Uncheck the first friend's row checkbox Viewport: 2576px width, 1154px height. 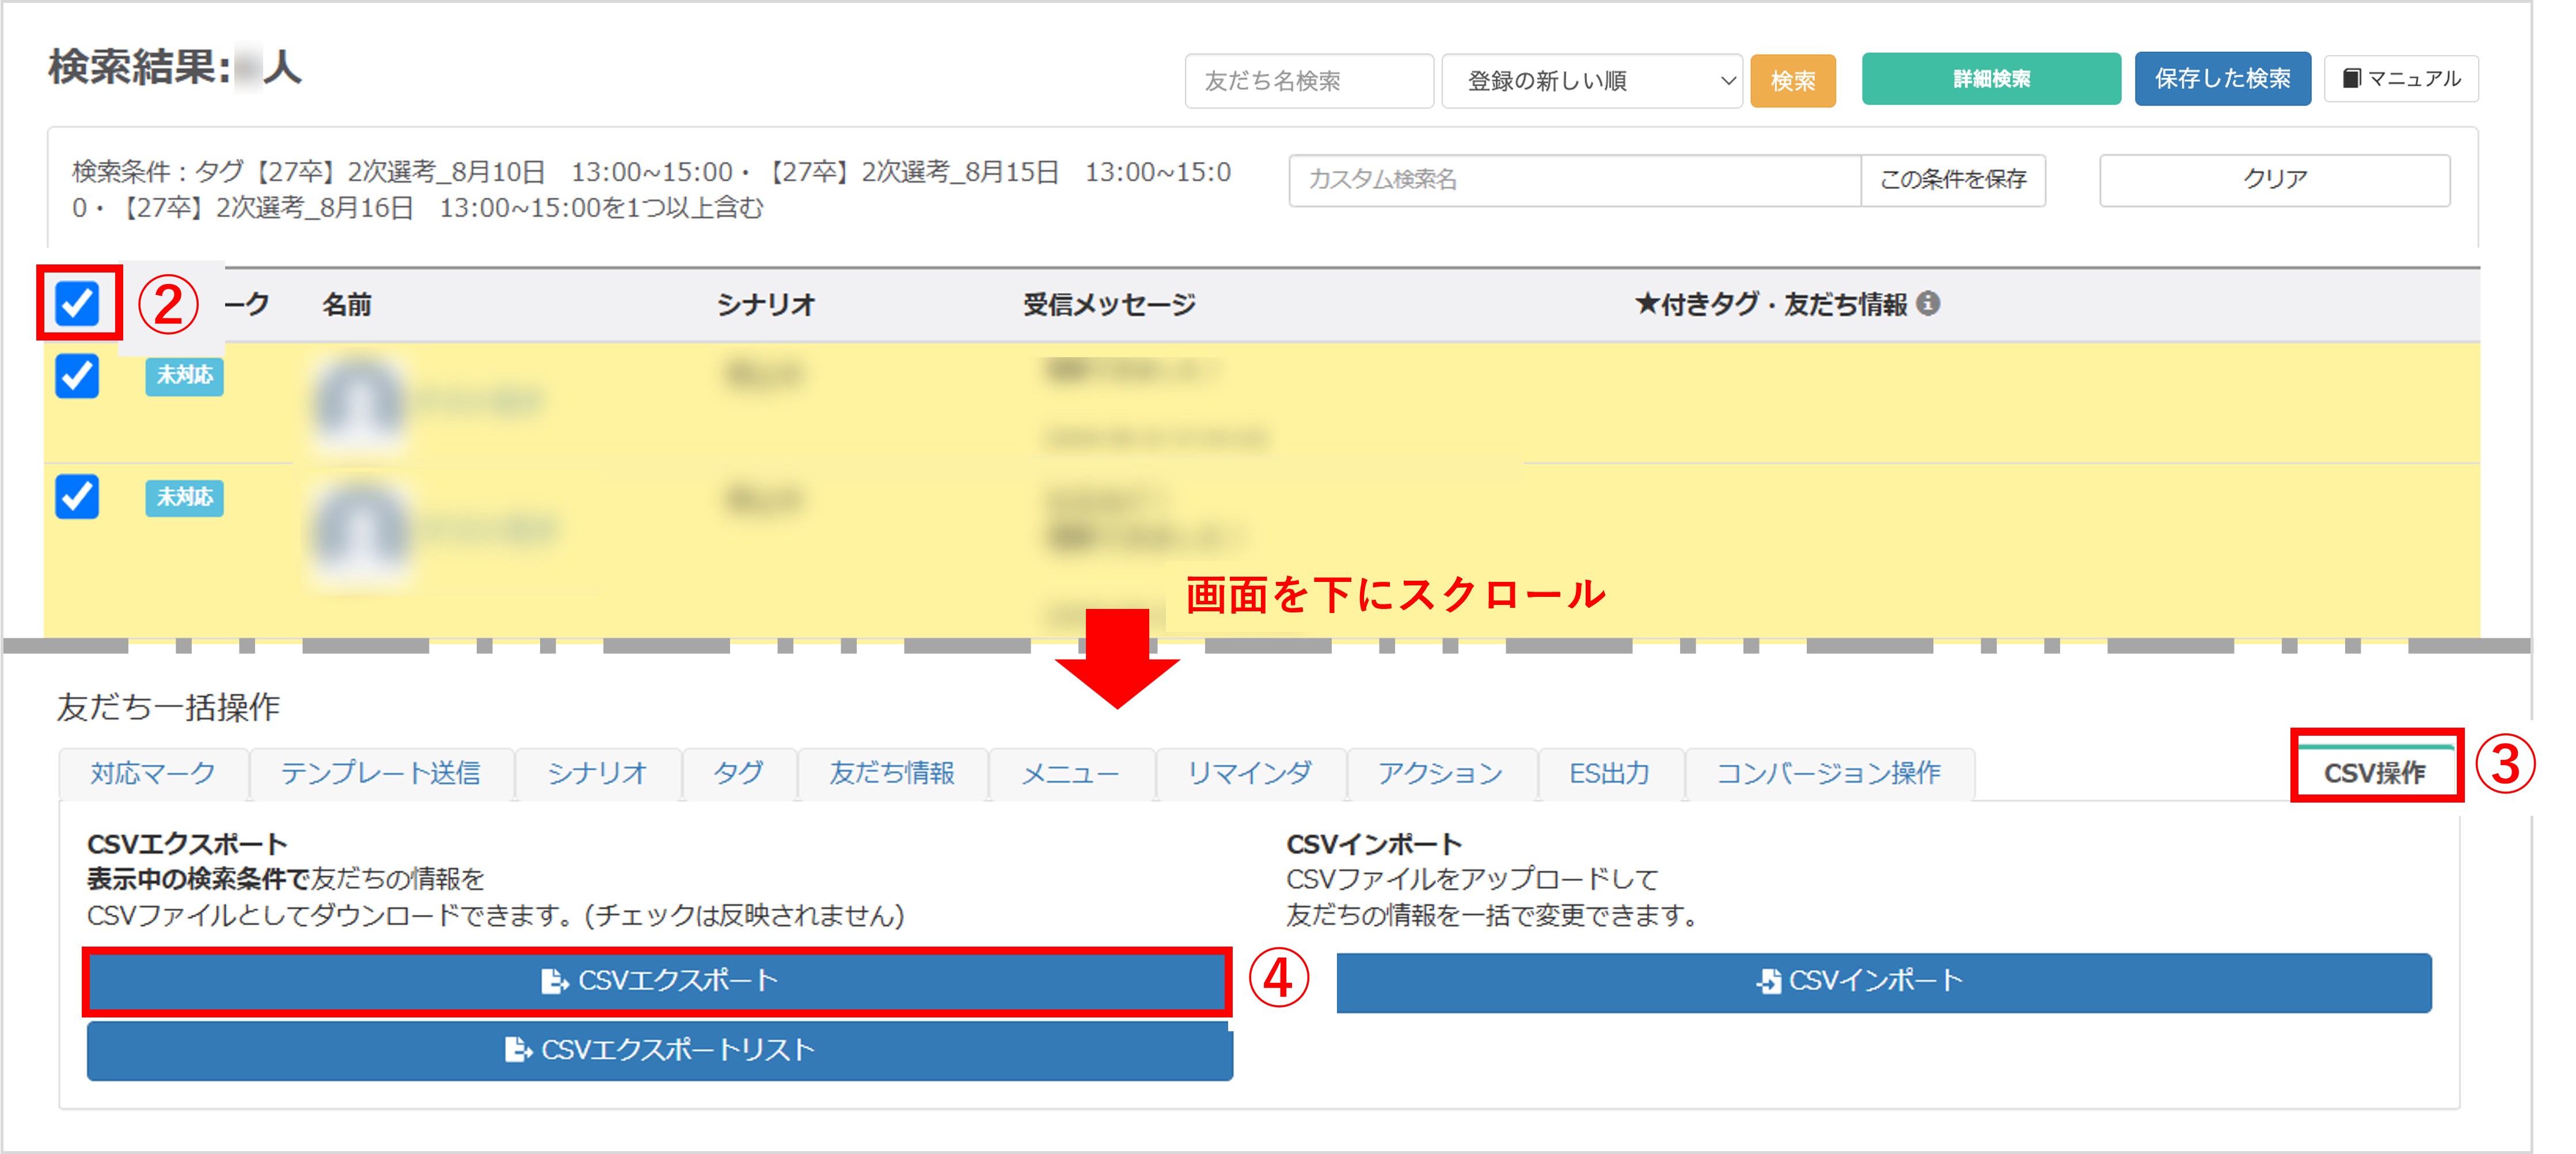click(x=78, y=377)
